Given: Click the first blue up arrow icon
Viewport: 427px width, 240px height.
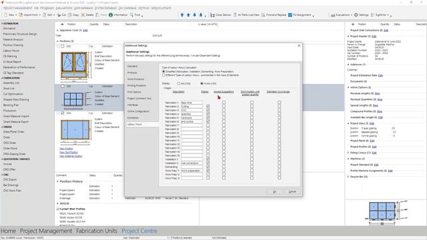Looking at the screenshot, I should pos(182,15).
